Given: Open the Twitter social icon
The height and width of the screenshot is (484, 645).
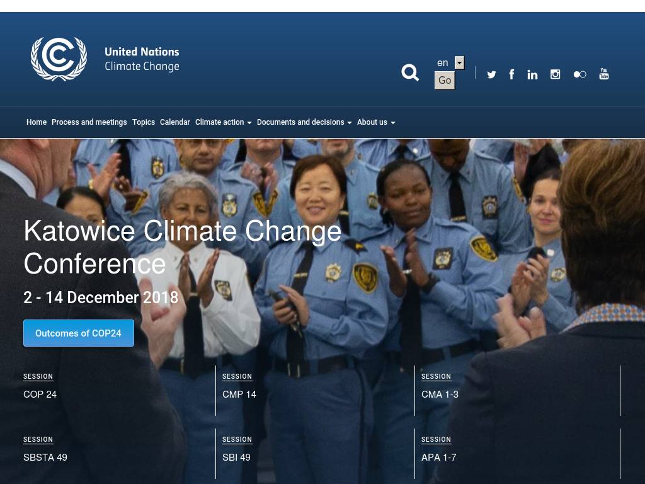Looking at the screenshot, I should (491, 74).
